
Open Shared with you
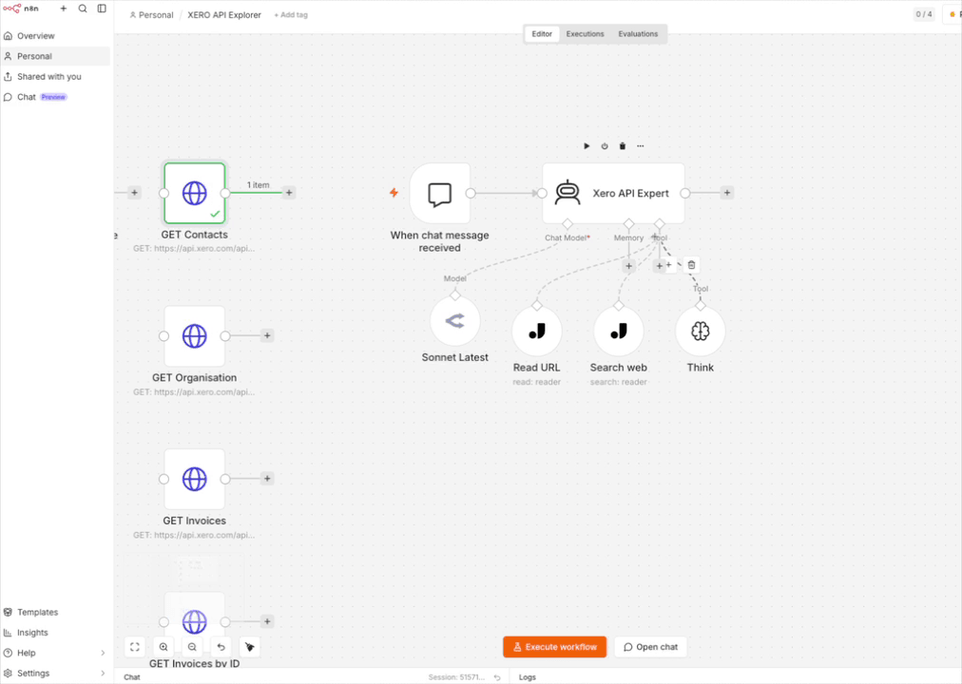[x=55, y=77]
